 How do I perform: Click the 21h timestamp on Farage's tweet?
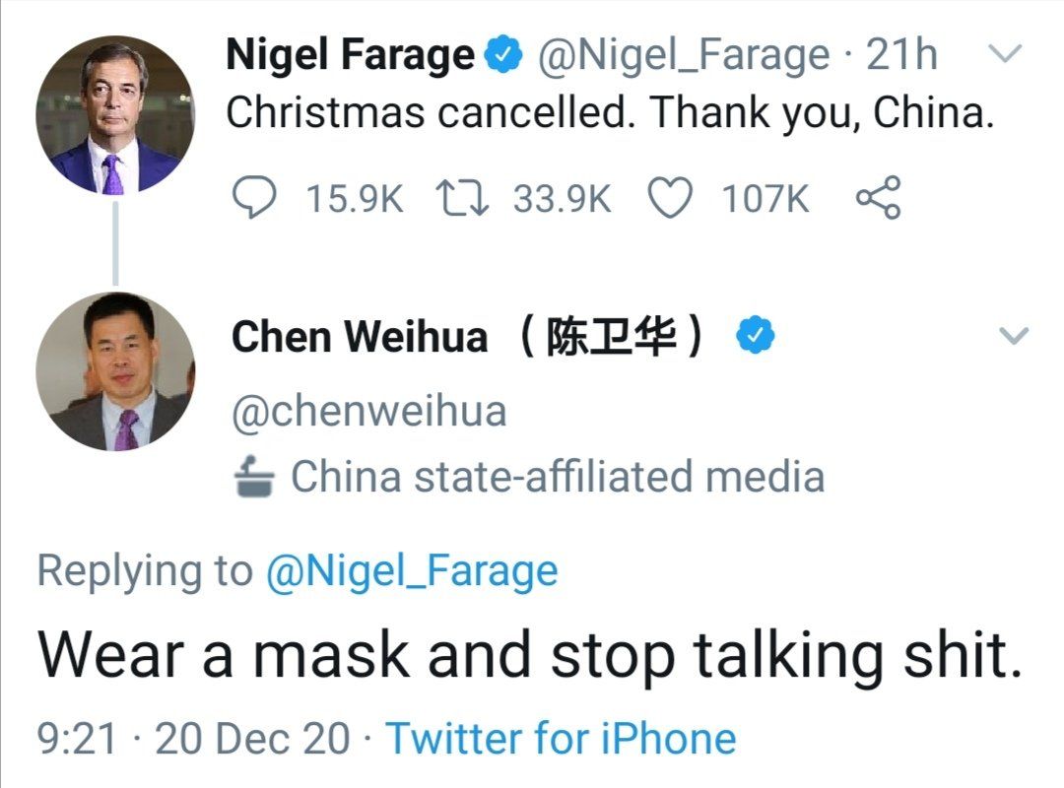(901, 56)
